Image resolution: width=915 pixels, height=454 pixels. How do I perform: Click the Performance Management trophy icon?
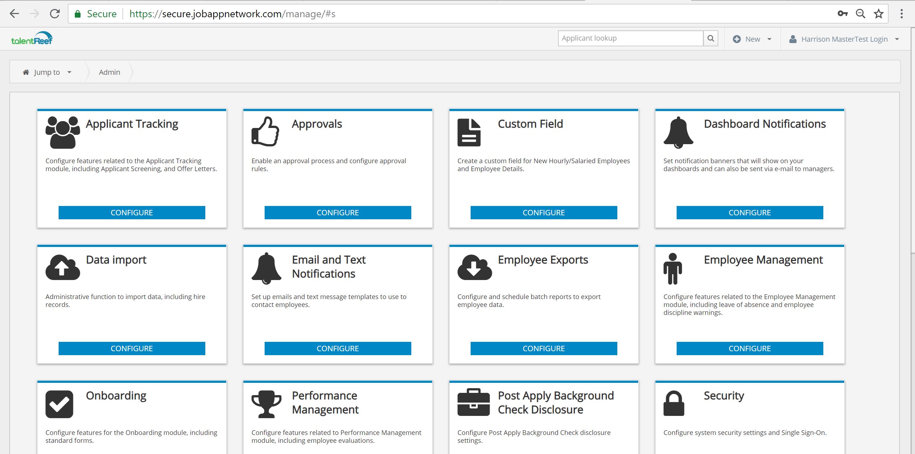coord(266,404)
